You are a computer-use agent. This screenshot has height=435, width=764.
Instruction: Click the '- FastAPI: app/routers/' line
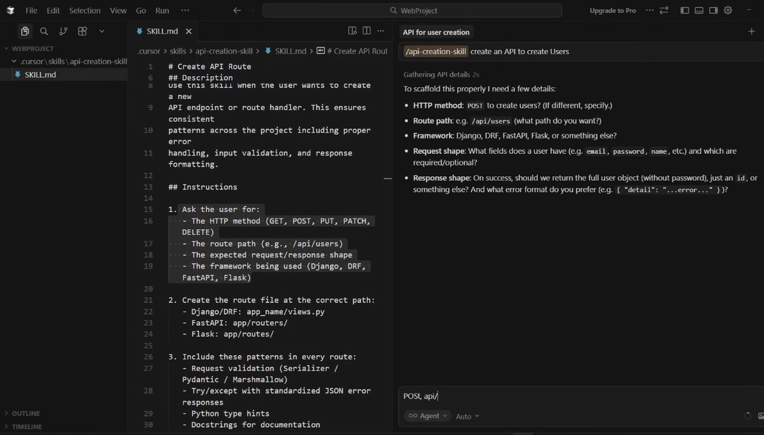[235, 323]
